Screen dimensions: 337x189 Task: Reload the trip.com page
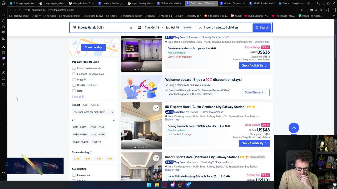pyautogui.click(x=20, y=10)
